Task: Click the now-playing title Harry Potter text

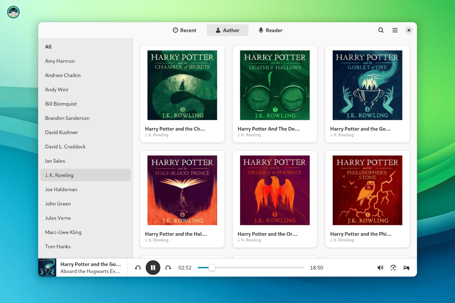Action: click(91, 264)
